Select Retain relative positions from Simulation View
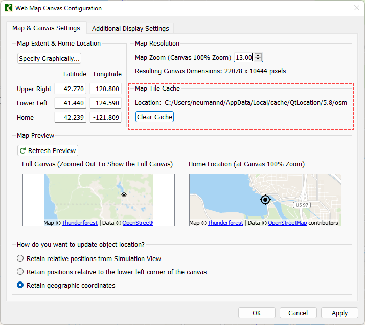 (20, 258)
